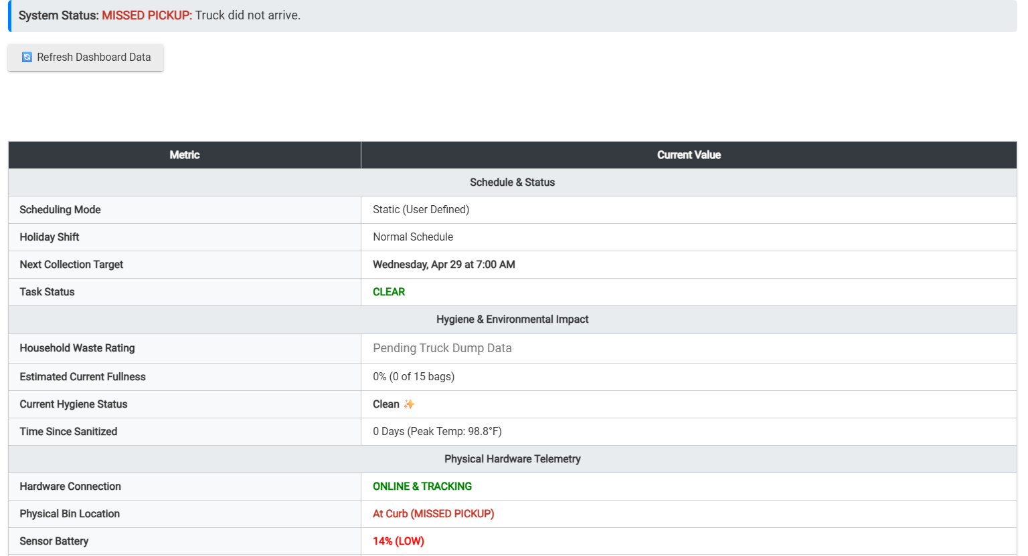The height and width of the screenshot is (556, 1028).
Task: Click the sparkle icon beside Clean status
Action: coord(409,404)
